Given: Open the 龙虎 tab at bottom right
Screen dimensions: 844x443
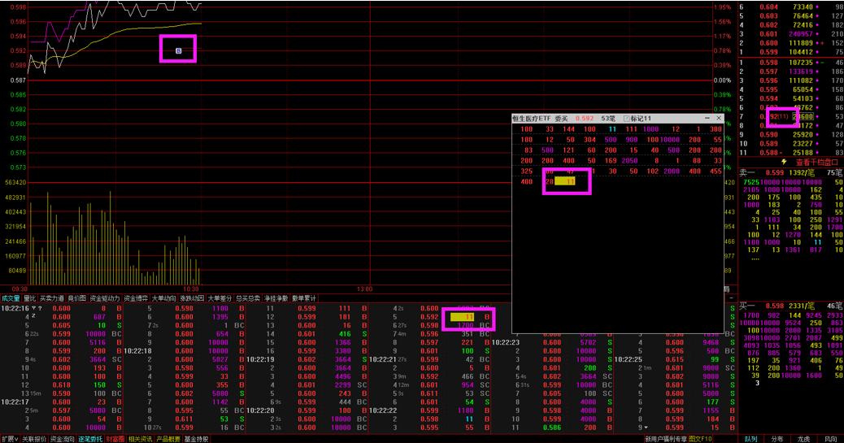Looking at the screenshot, I should 803,439.
